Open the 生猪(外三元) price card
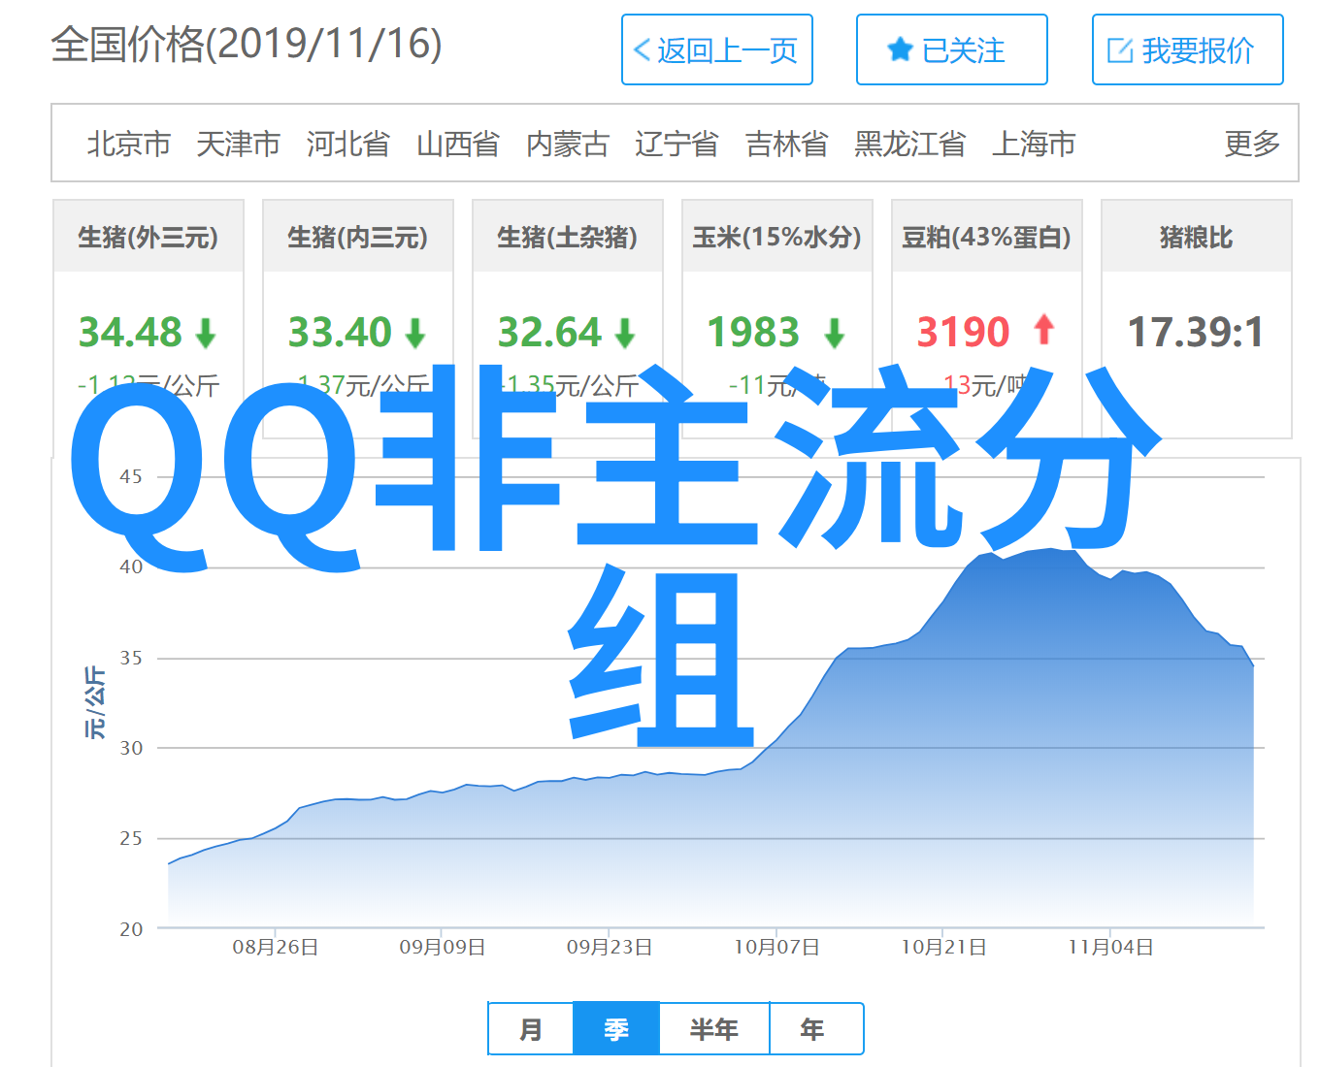 148,319
